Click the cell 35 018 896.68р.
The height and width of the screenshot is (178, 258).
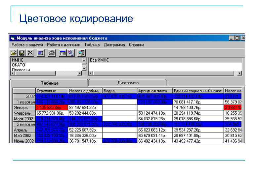pos(198,119)
